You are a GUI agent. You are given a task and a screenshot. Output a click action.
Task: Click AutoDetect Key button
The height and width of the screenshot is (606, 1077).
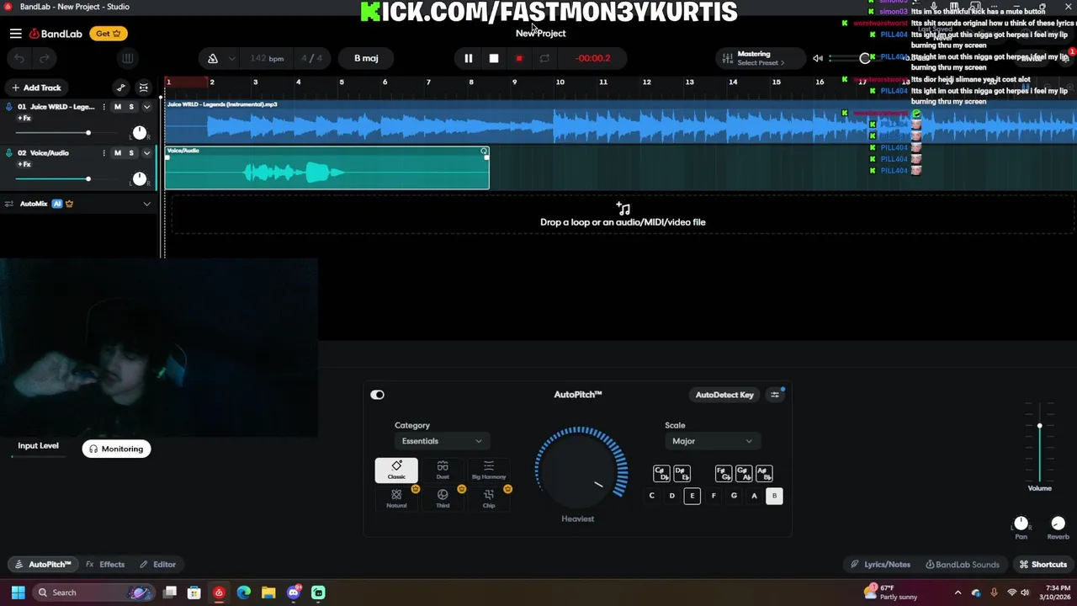point(724,395)
